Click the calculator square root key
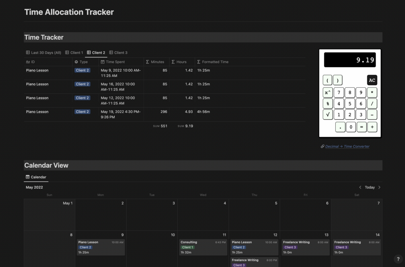405x267 pixels. (x=328, y=115)
